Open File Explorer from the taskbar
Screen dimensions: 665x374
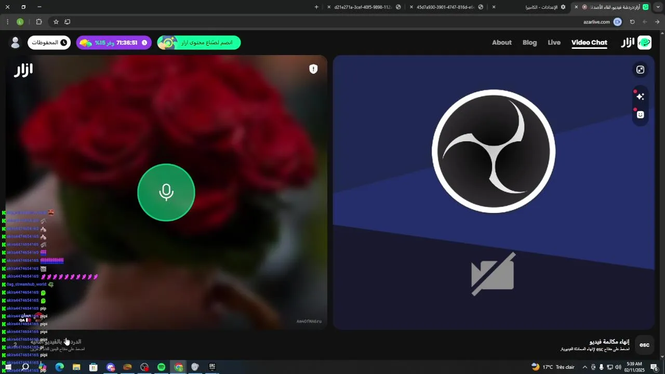pyautogui.click(x=76, y=367)
